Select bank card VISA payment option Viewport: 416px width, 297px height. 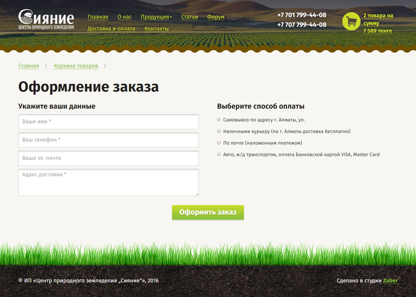pyautogui.click(x=219, y=155)
